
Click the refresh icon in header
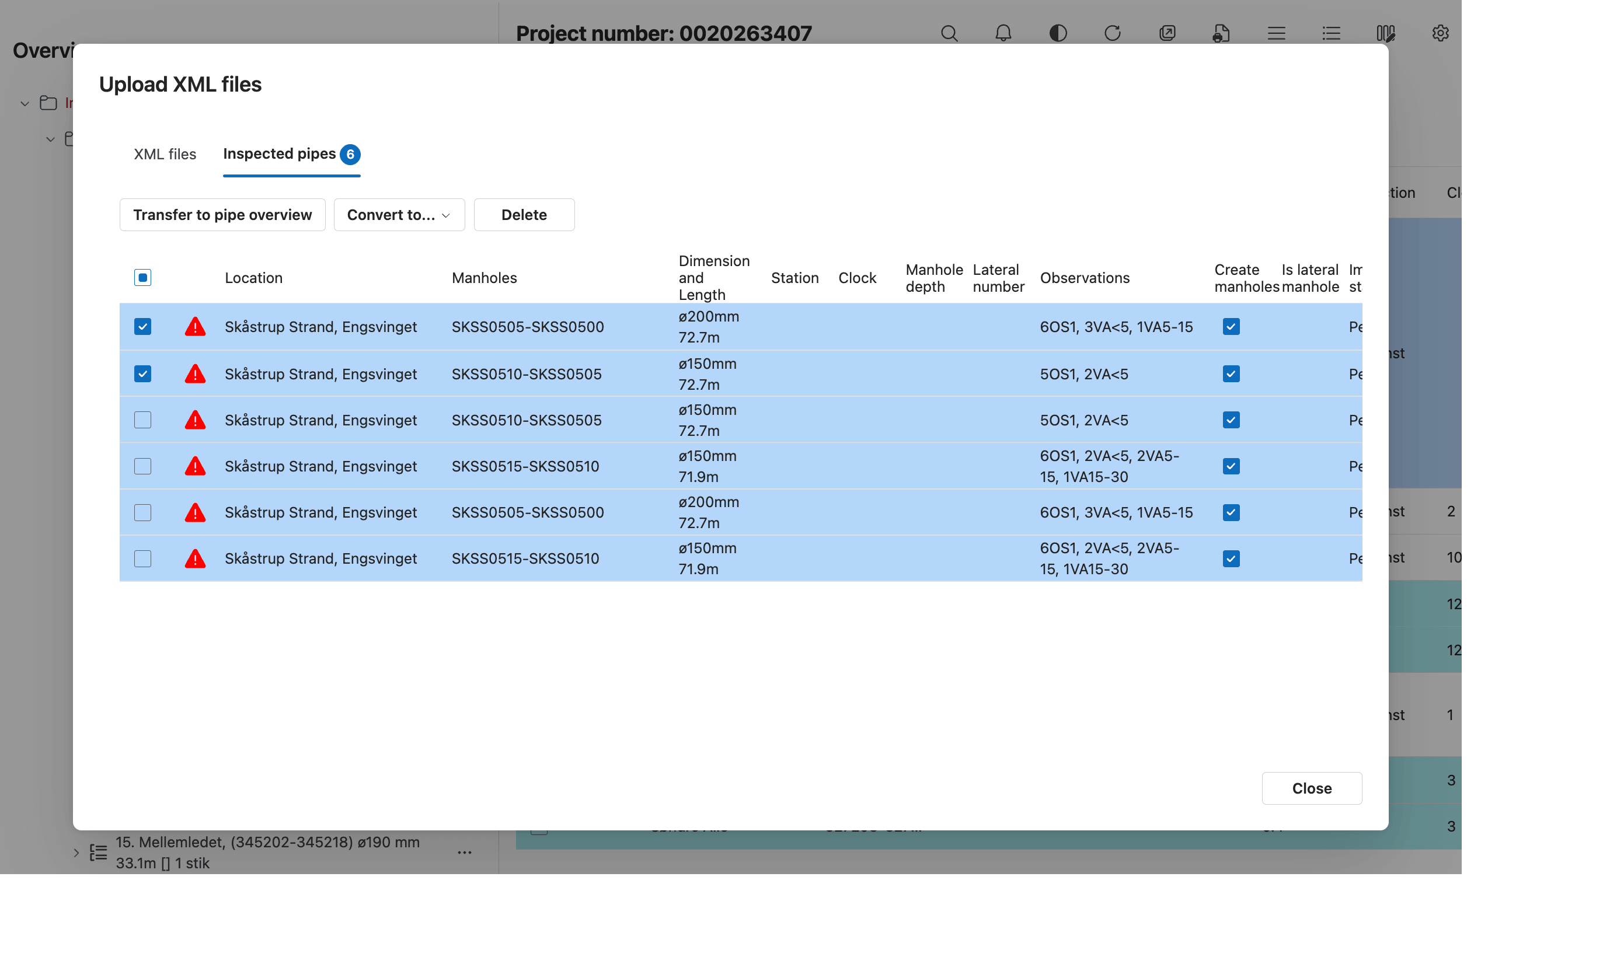tap(1112, 33)
